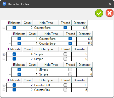Select the CounterDrill hole type cell
114x98 pixels.
pos(46,85)
